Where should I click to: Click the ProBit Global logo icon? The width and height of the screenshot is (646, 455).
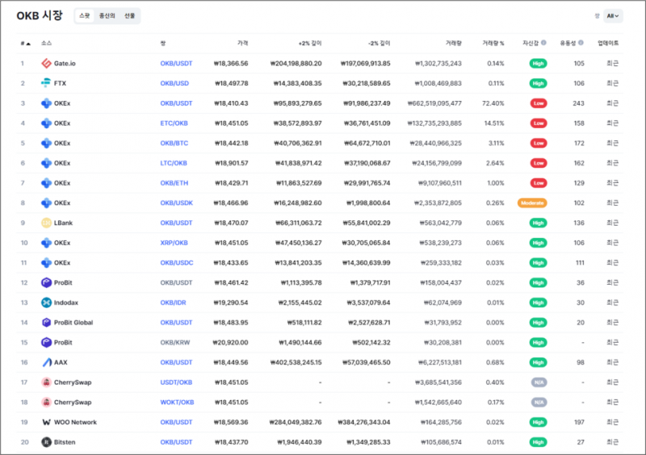click(x=46, y=323)
